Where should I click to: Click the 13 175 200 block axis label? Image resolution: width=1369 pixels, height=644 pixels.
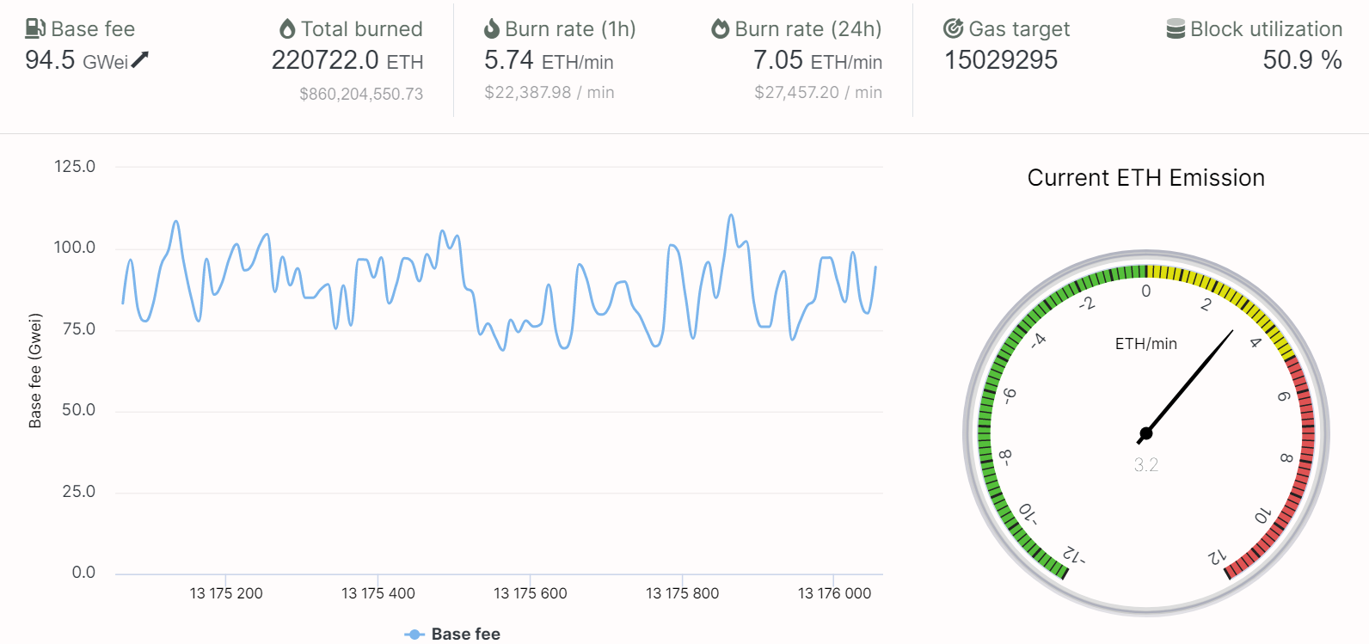[x=226, y=593]
